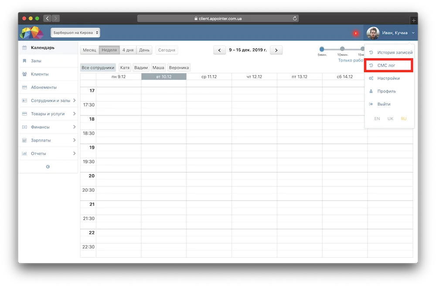Click the Профиль person icon
This screenshot has height=287, width=436.
click(371, 91)
